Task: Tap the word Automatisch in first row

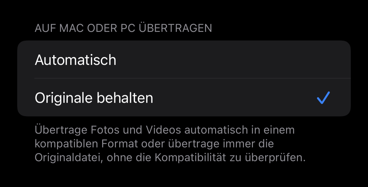Action: (x=75, y=60)
